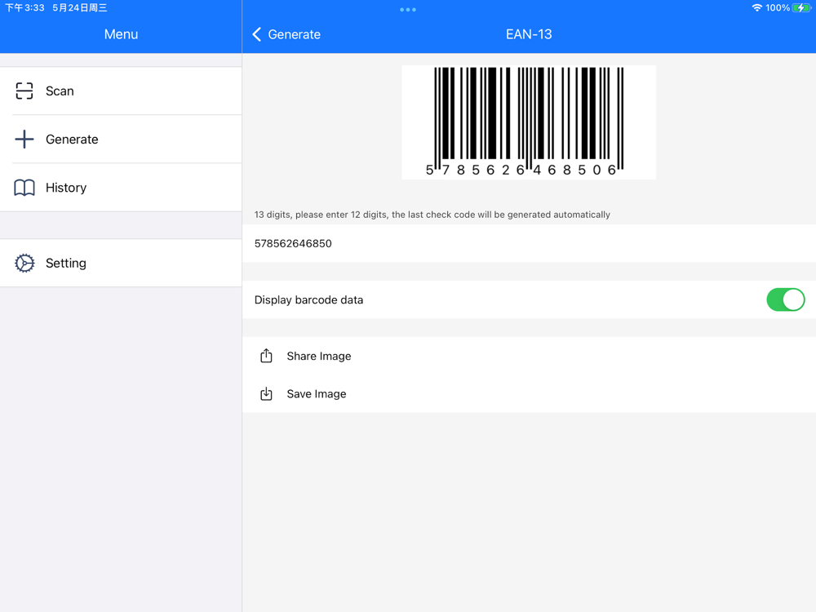Click the History book icon
The width and height of the screenshot is (816, 612).
(x=24, y=188)
